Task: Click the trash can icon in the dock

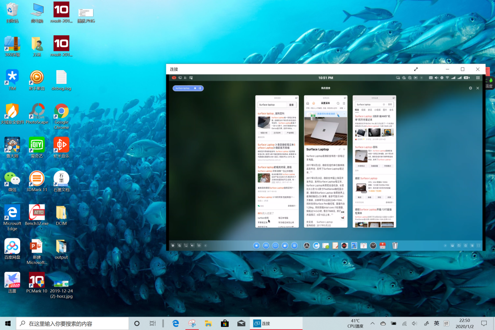Action: click(x=395, y=246)
